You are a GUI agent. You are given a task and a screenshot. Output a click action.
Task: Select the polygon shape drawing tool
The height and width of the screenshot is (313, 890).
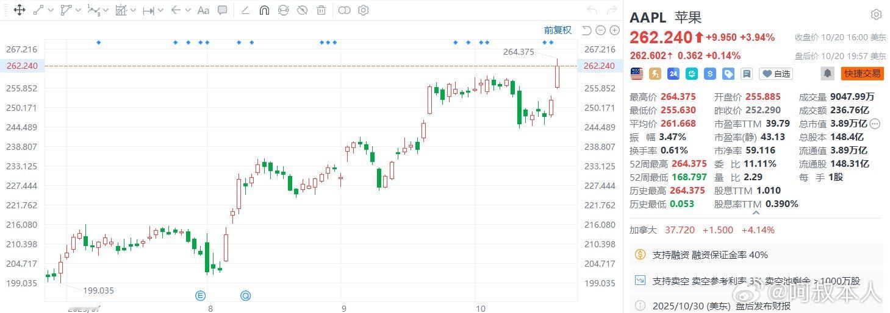[66, 10]
